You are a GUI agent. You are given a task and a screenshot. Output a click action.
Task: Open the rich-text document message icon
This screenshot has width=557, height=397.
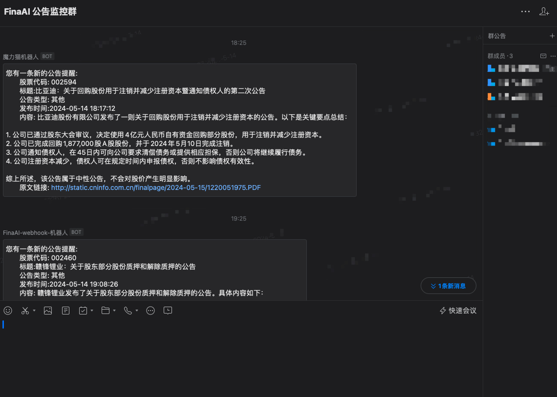tap(66, 311)
